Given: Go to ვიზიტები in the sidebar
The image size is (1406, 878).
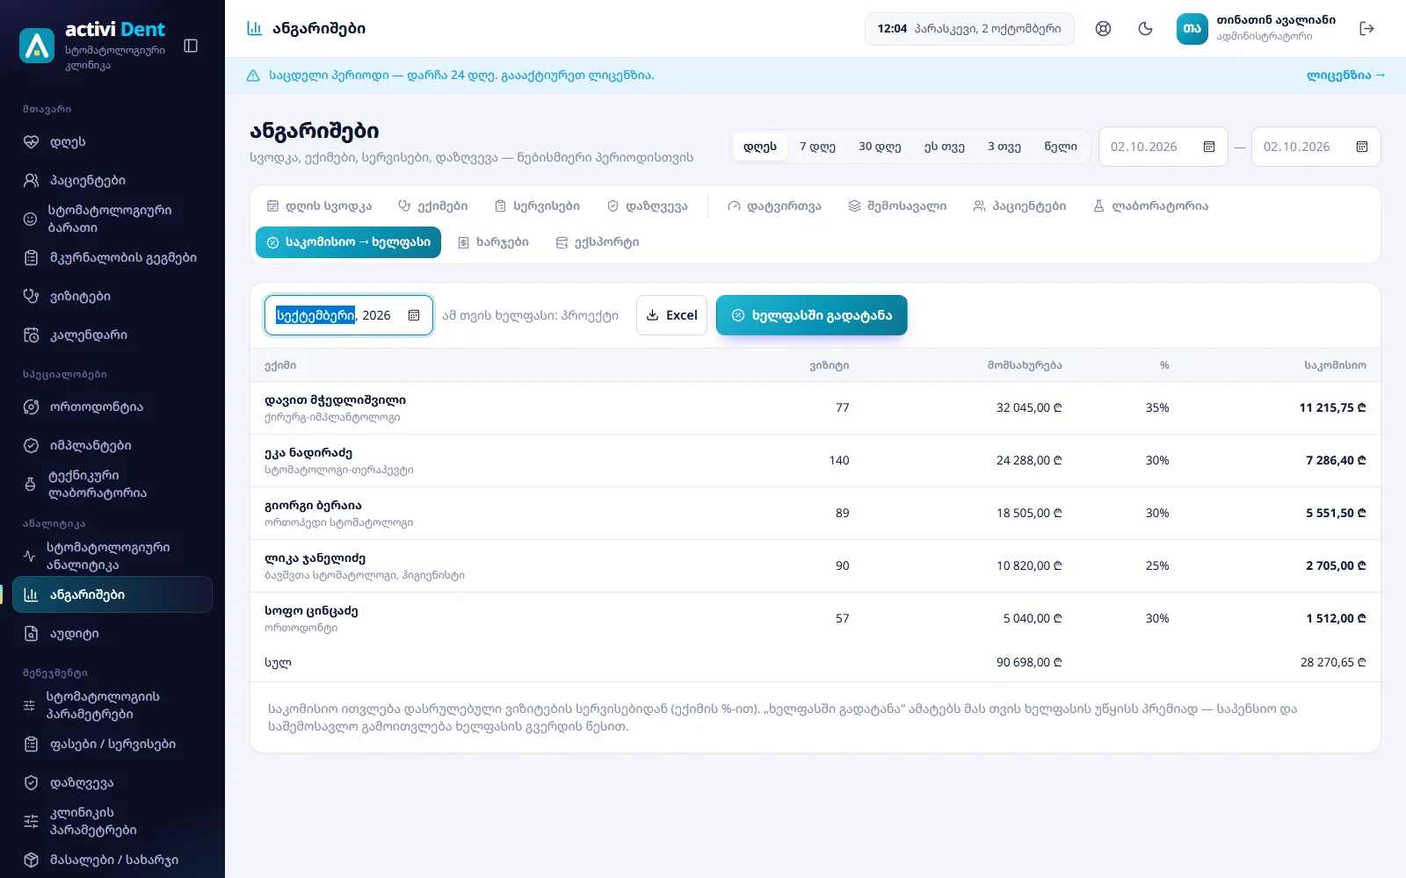Looking at the screenshot, I should coord(112,296).
